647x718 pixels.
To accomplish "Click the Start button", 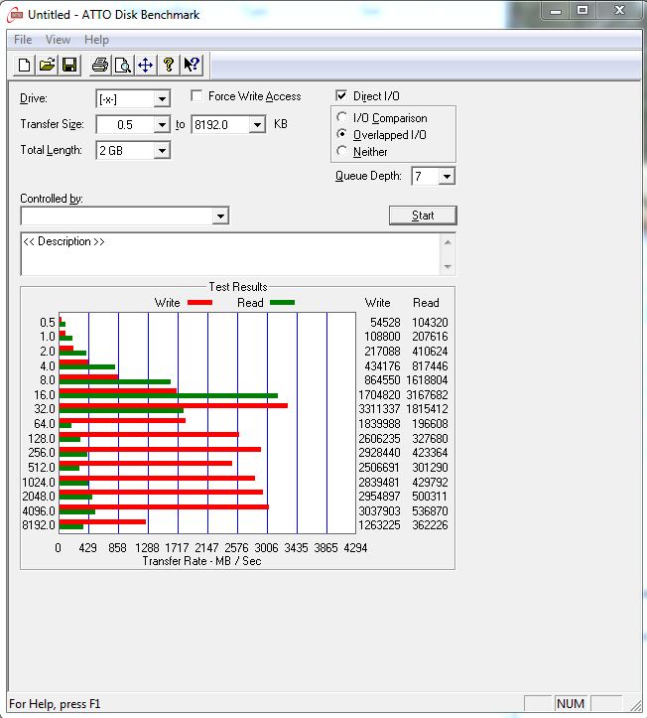I will click(x=423, y=215).
